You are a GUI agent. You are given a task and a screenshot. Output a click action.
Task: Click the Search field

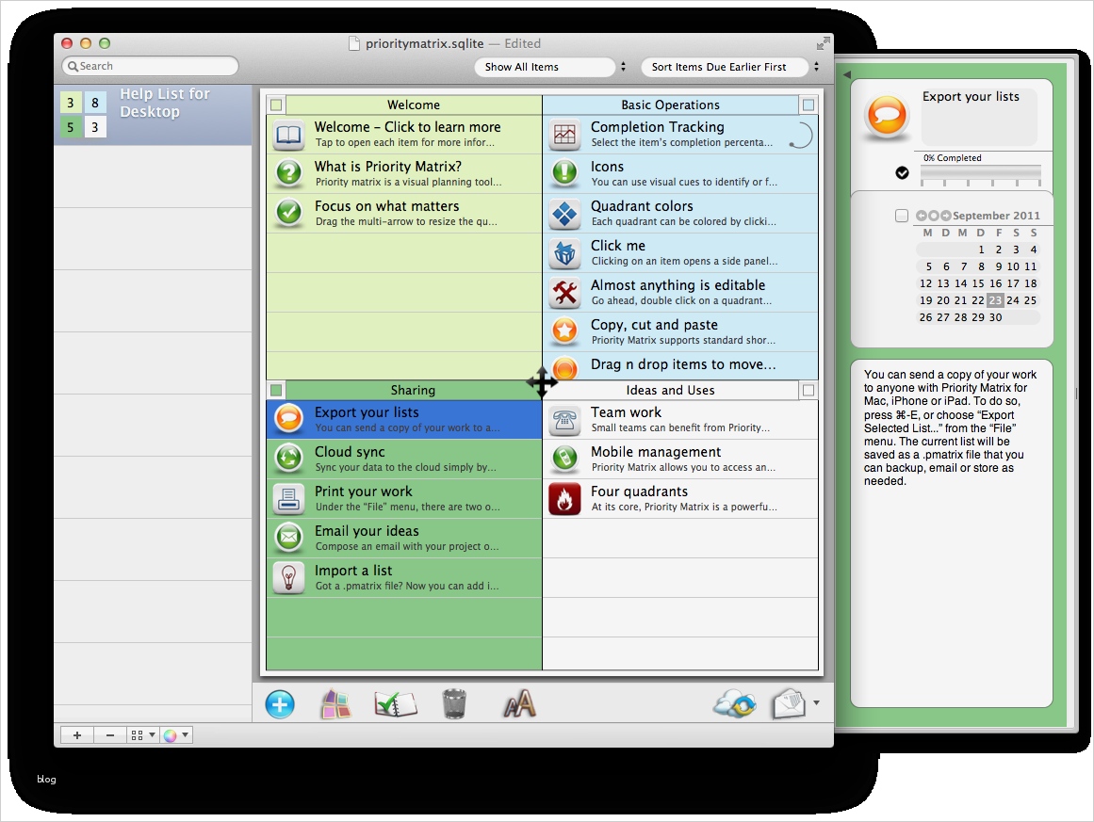click(150, 66)
